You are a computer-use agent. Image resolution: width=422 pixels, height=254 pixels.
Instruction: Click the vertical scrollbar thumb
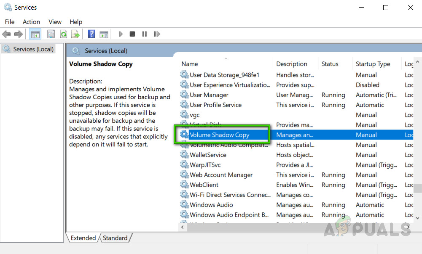click(417, 188)
